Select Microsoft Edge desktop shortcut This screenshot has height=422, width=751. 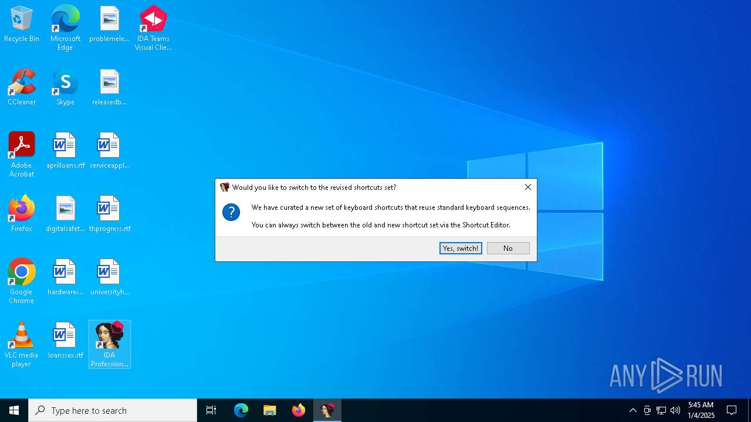pyautogui.click(x=65, y=28)
